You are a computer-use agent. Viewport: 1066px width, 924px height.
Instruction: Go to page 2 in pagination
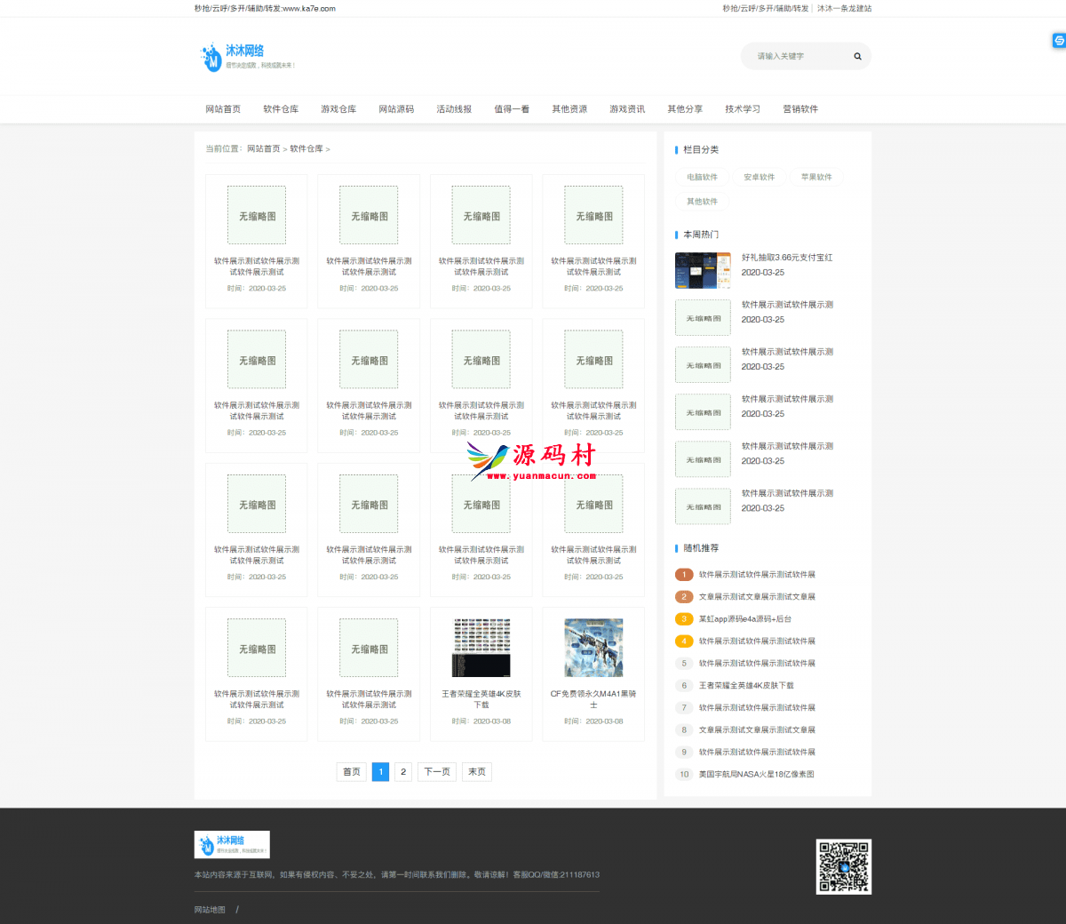point(403,772)
